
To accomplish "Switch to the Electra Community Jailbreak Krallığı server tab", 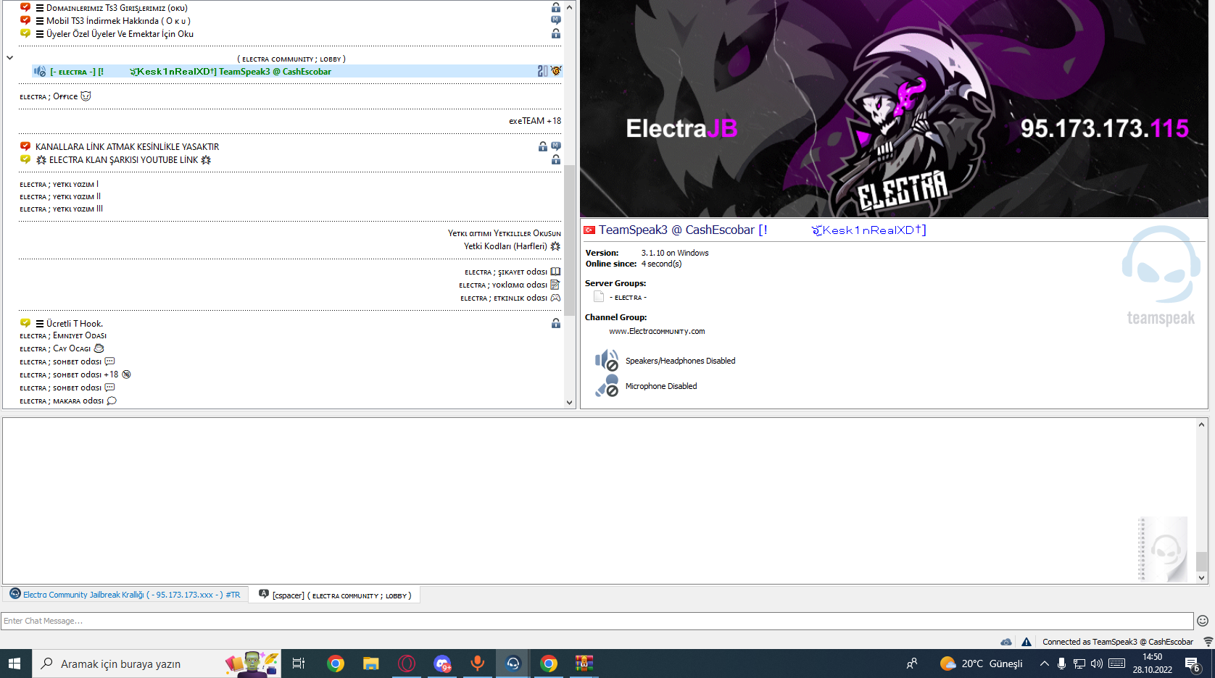I will coord(126,595).
